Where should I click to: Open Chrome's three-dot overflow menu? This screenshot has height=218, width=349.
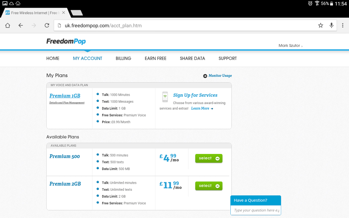342,25
